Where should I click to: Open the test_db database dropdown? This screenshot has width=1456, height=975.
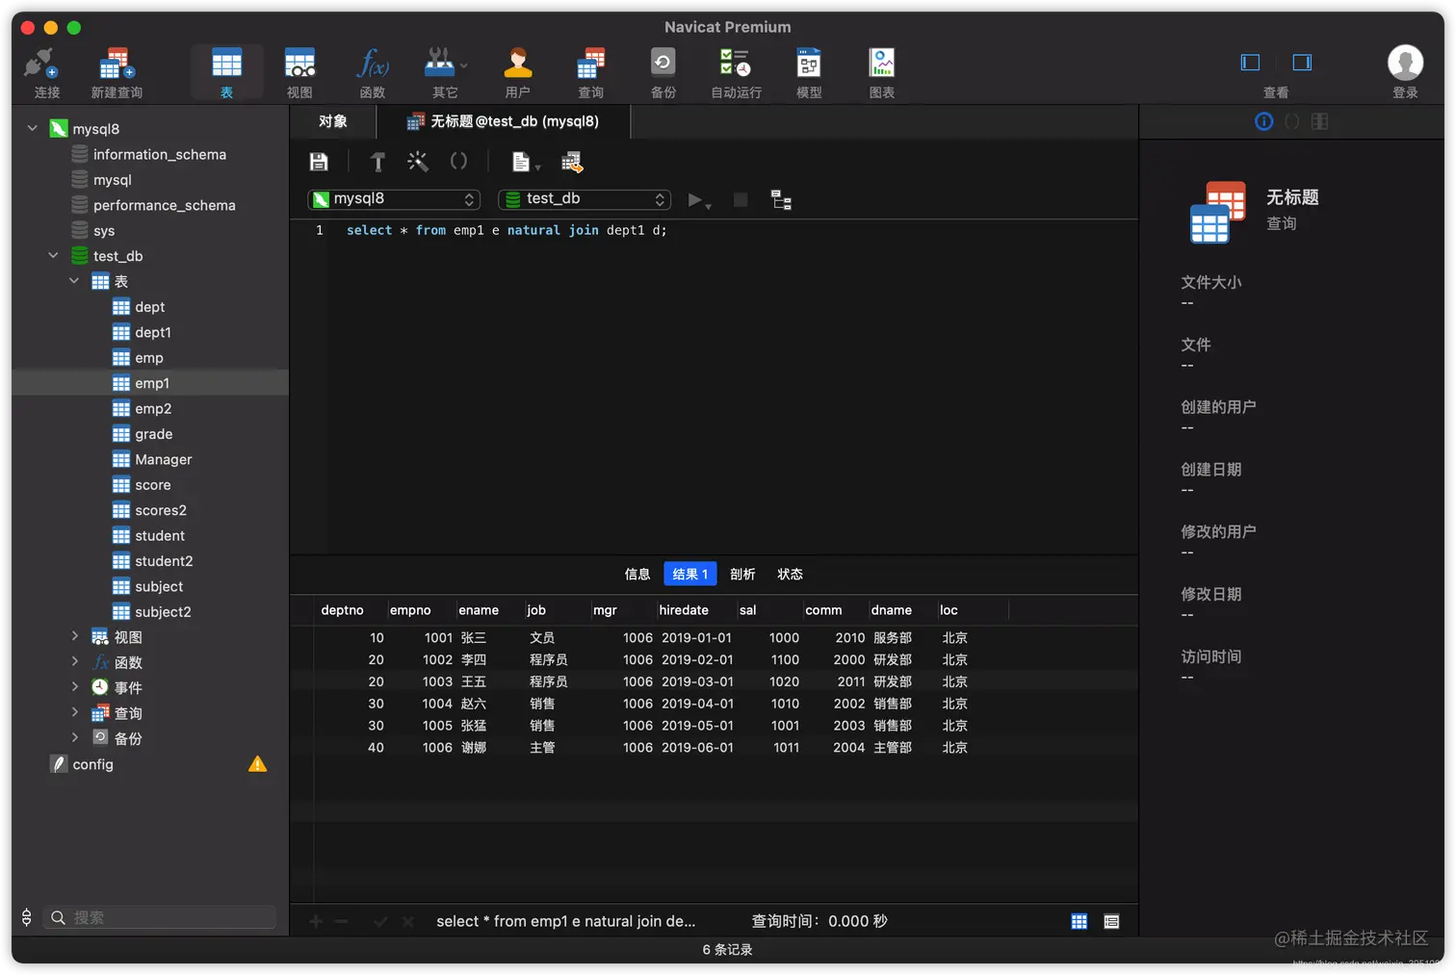click(x=585, y=199)
